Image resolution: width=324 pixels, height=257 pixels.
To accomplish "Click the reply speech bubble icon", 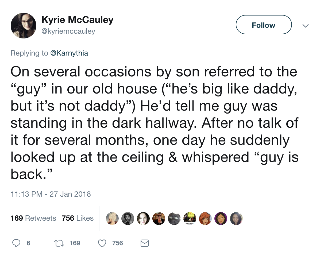I will coord(17,243).
